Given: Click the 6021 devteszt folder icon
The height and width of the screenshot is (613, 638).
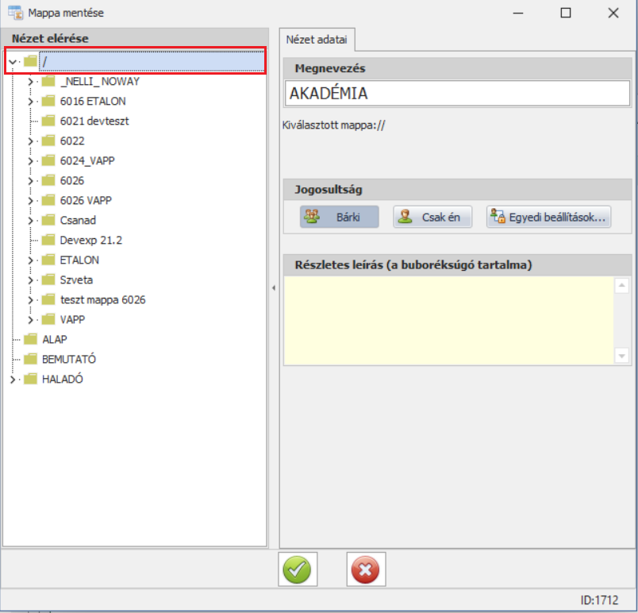Looking at the screenshot, I should click(48, 121).
